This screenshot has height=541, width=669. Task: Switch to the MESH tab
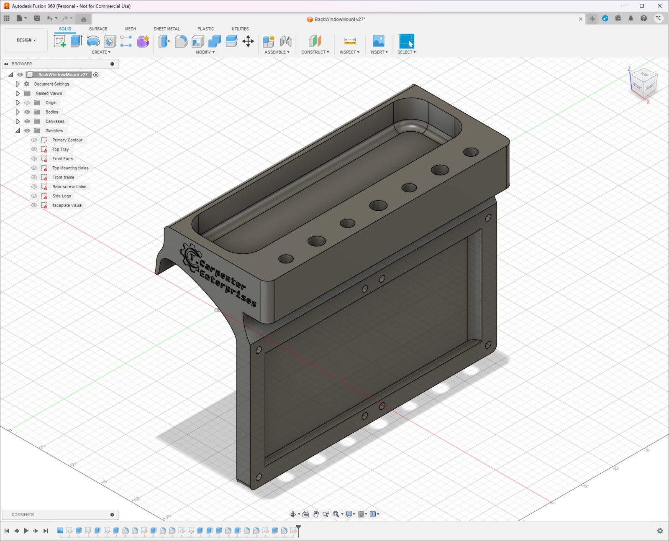(131, 29)
